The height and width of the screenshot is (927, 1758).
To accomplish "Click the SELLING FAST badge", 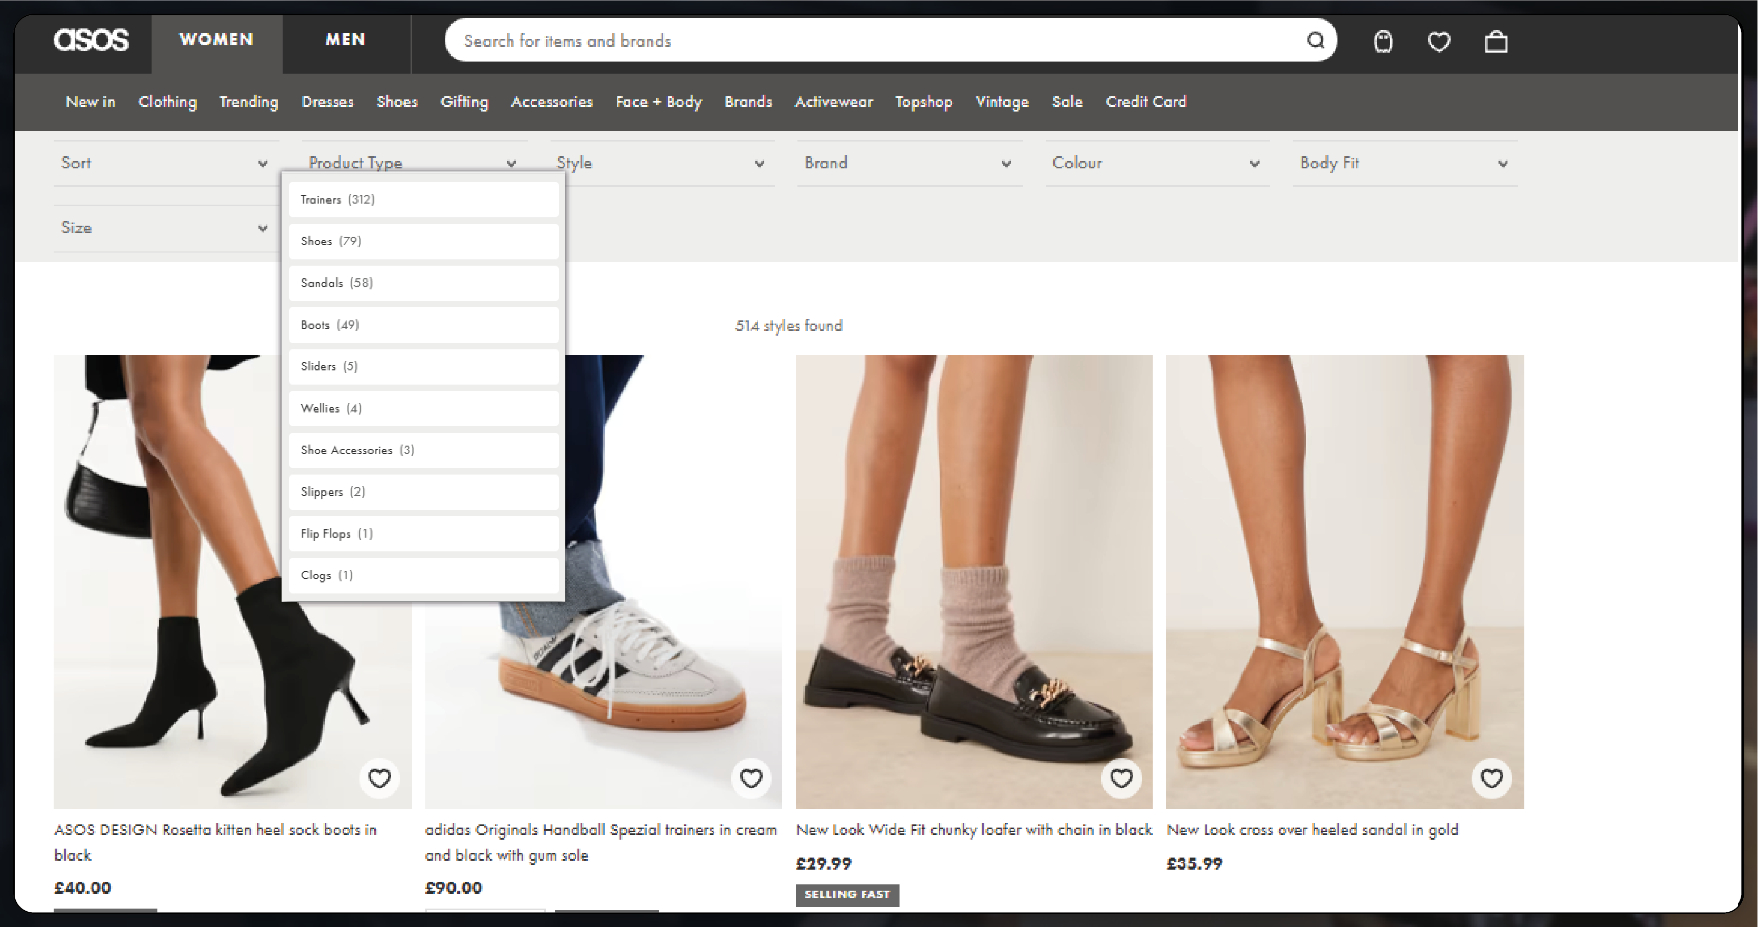I will [847, 894].
